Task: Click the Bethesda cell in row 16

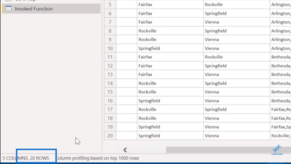Action: point(280,101)
